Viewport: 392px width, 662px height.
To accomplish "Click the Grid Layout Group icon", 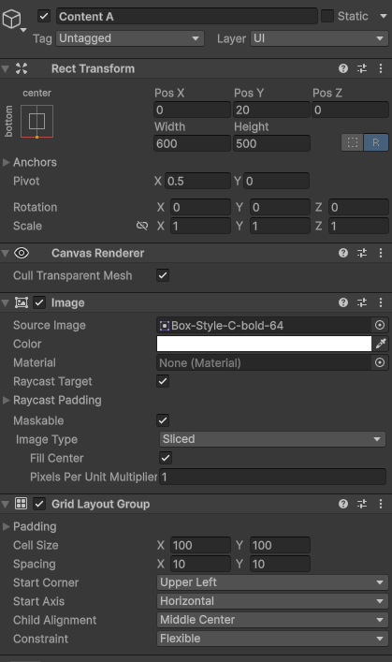I will point(22,503).
